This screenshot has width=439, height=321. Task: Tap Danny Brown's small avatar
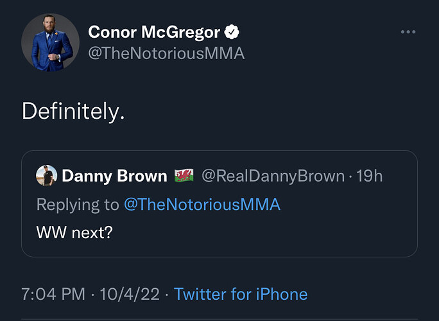46,175
